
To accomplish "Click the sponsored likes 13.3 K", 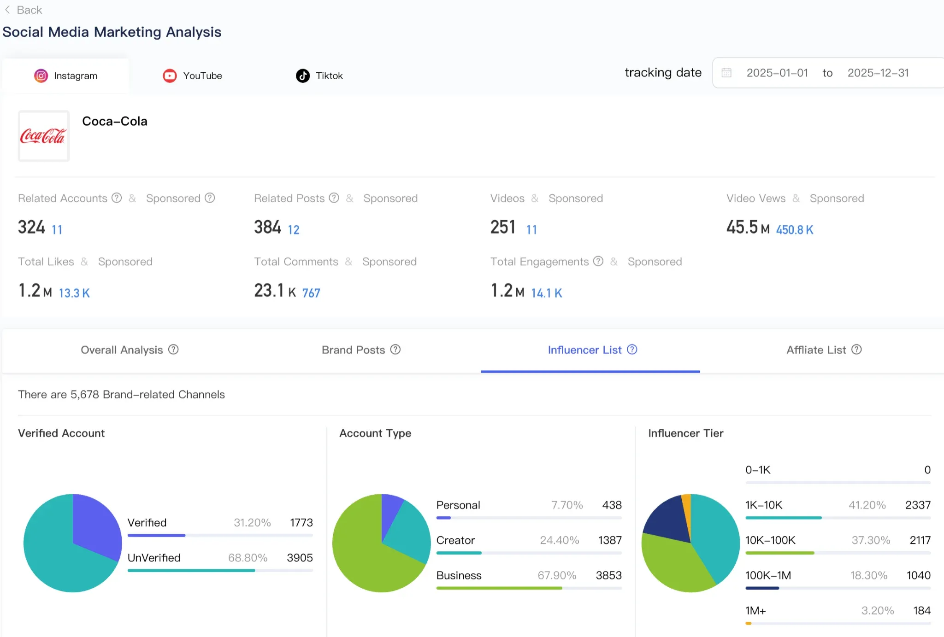I will [74, 293].
